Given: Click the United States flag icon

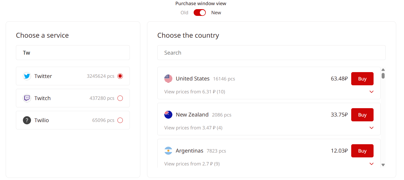Looking at the screenshot, I should (x=168, y=79).
